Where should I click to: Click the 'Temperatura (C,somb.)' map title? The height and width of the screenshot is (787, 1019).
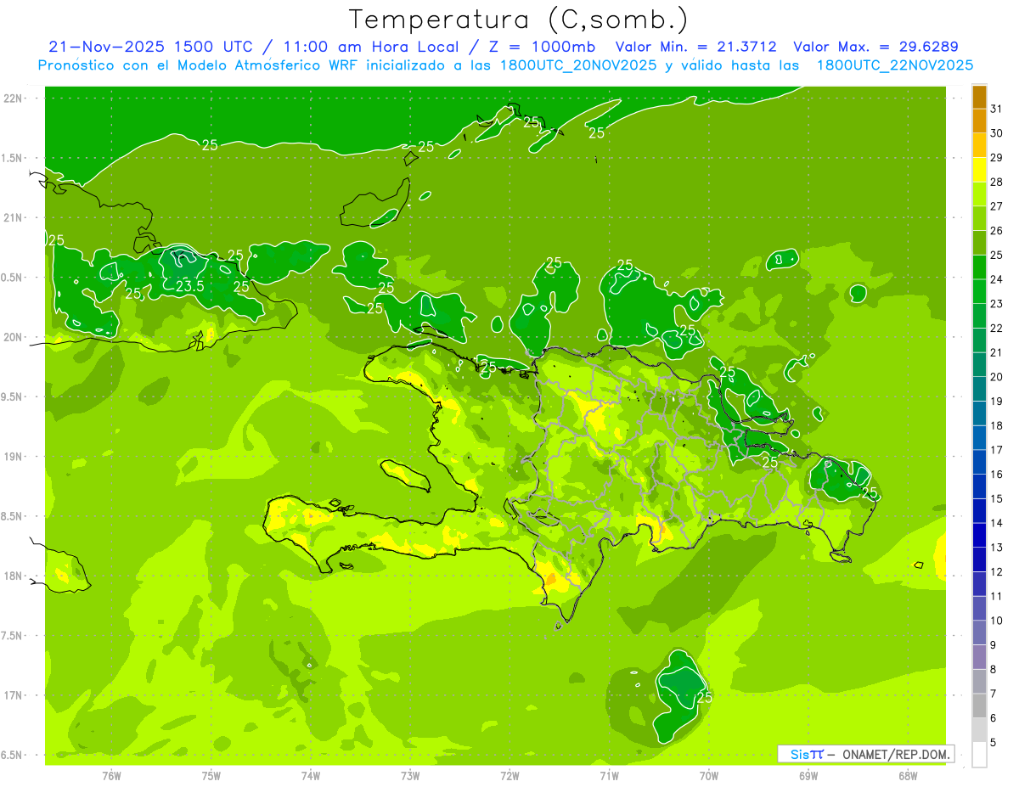coord(518,20)
